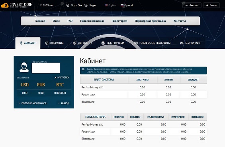
Task: Switch to Платежные реквизиты tab
Action: [x=152, y=43]
